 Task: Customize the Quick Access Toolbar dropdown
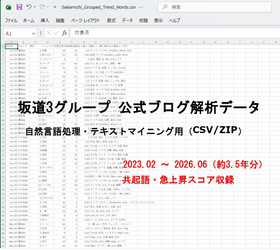click(x=55, y=7)
